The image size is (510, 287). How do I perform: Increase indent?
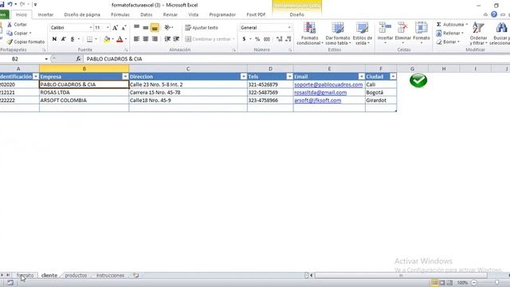tap(176, 39)
